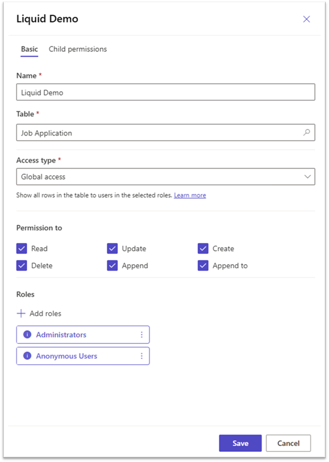Open the Administrators three-dot menu
The width and height of the screenshot is (329, 462).
pyautogui.click(x=143, y=334)
